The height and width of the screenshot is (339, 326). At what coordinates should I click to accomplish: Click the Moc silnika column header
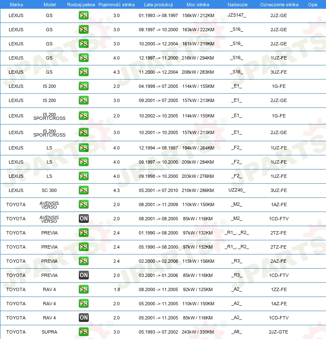198,5
